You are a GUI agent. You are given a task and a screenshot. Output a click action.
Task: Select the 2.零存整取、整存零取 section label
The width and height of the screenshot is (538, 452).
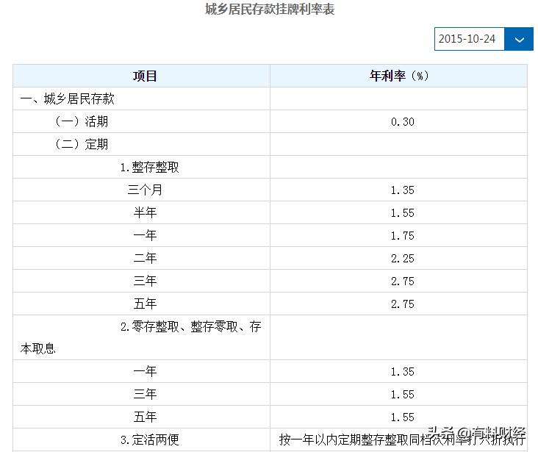click(x=190, y=327)
